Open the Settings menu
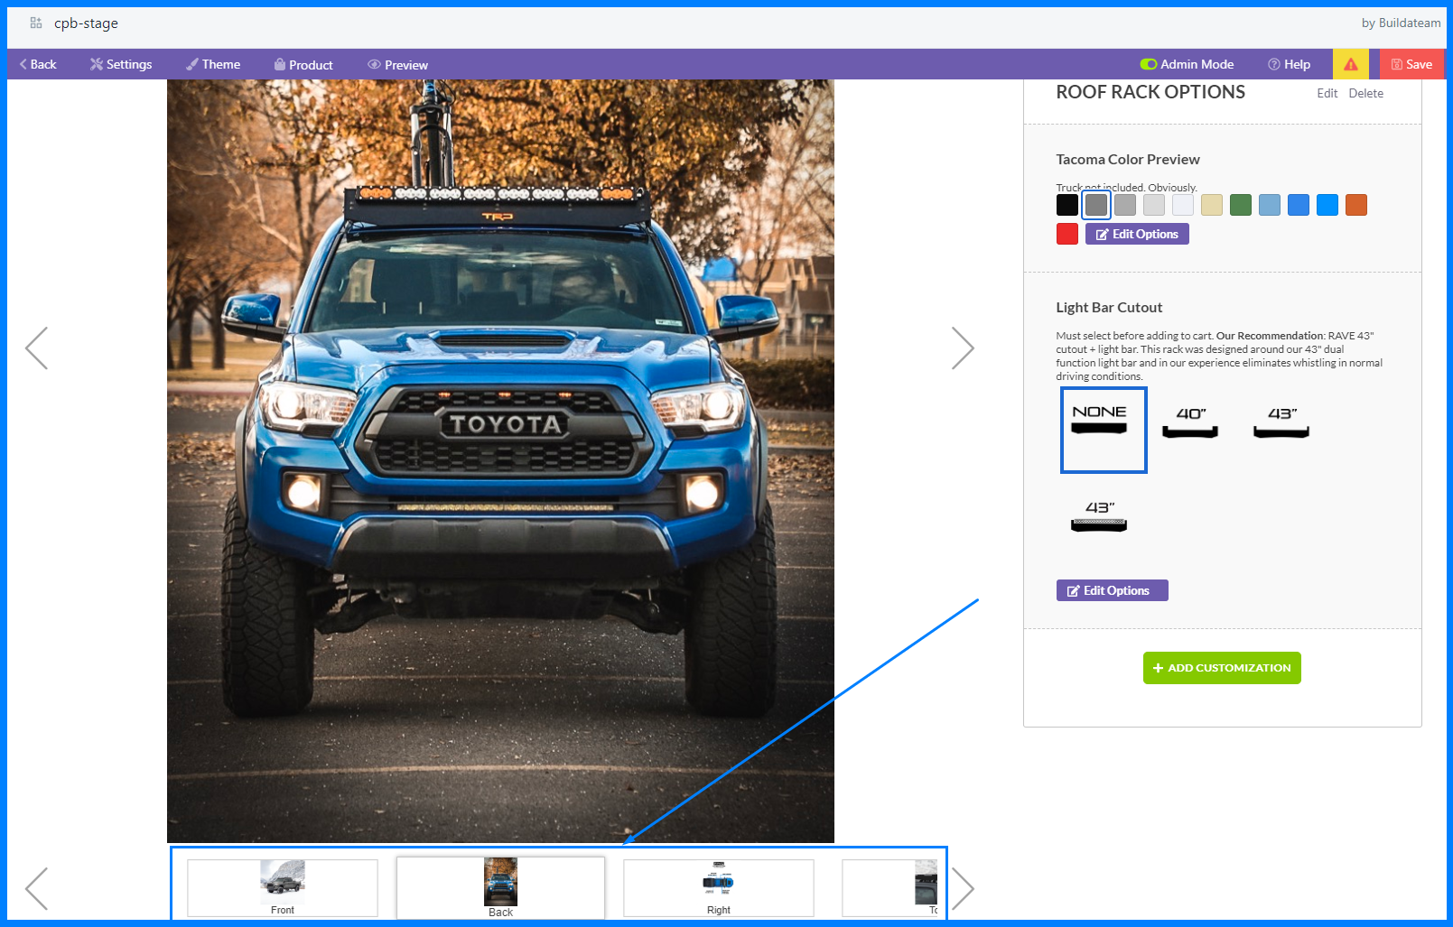1453x927 pixels. [x=121, y=64]
